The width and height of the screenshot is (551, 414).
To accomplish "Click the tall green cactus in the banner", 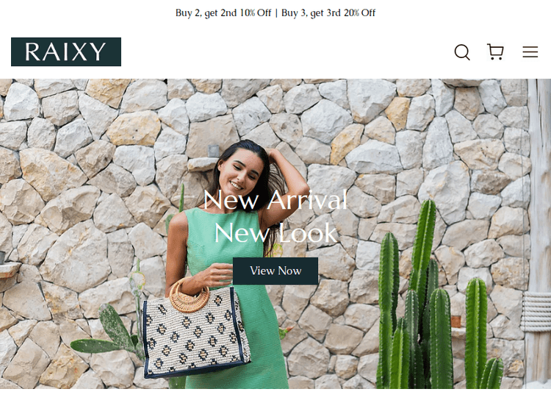I will click(x=423, y=293).
